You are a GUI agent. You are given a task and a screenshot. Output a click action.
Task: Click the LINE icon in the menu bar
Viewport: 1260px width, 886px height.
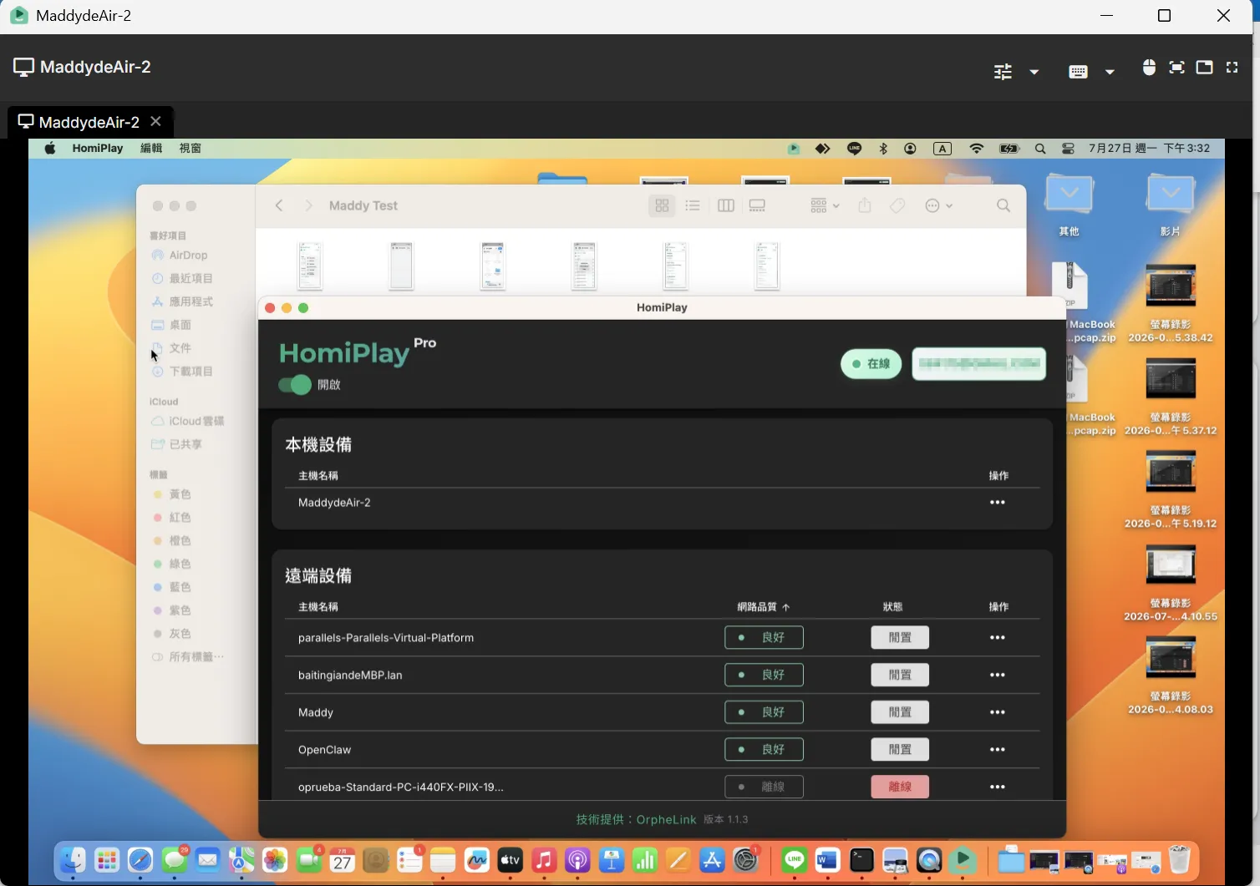[x=854, y=149]
